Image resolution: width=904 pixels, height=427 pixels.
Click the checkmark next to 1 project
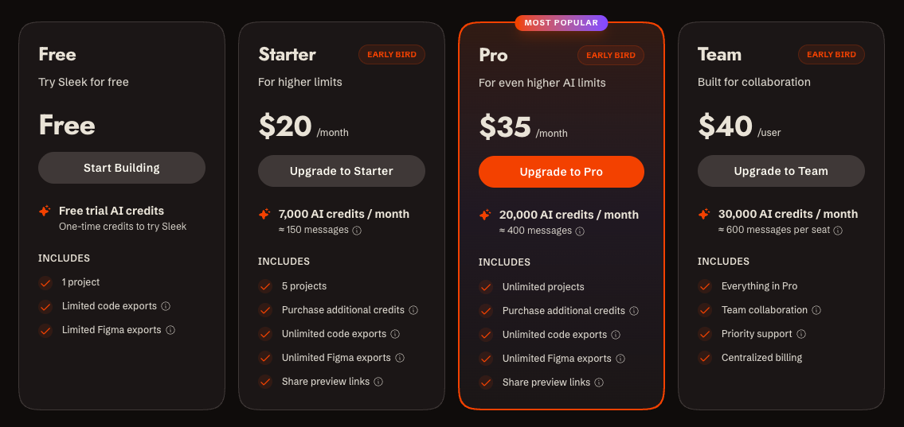(45, 282)
